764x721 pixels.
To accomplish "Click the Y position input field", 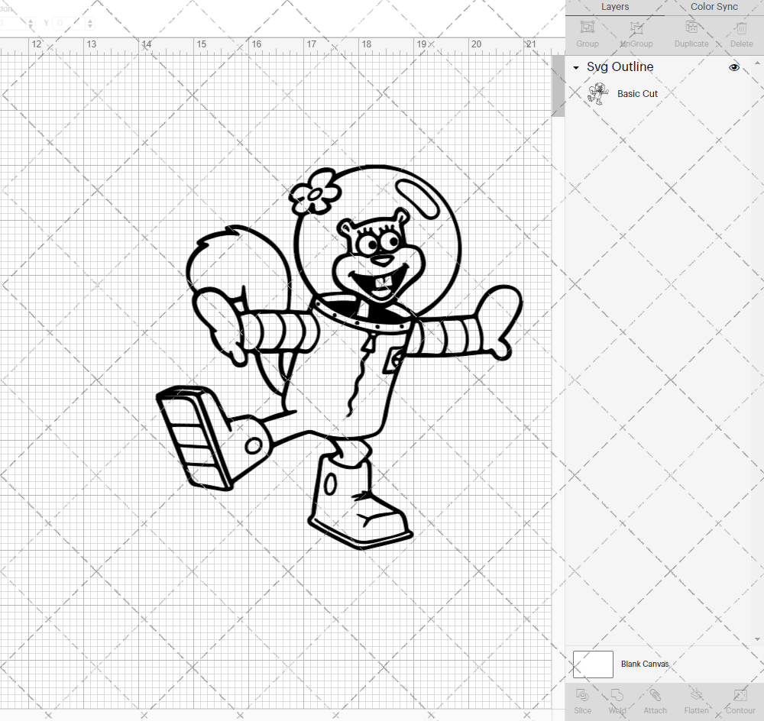I will (x=69, y=23).
